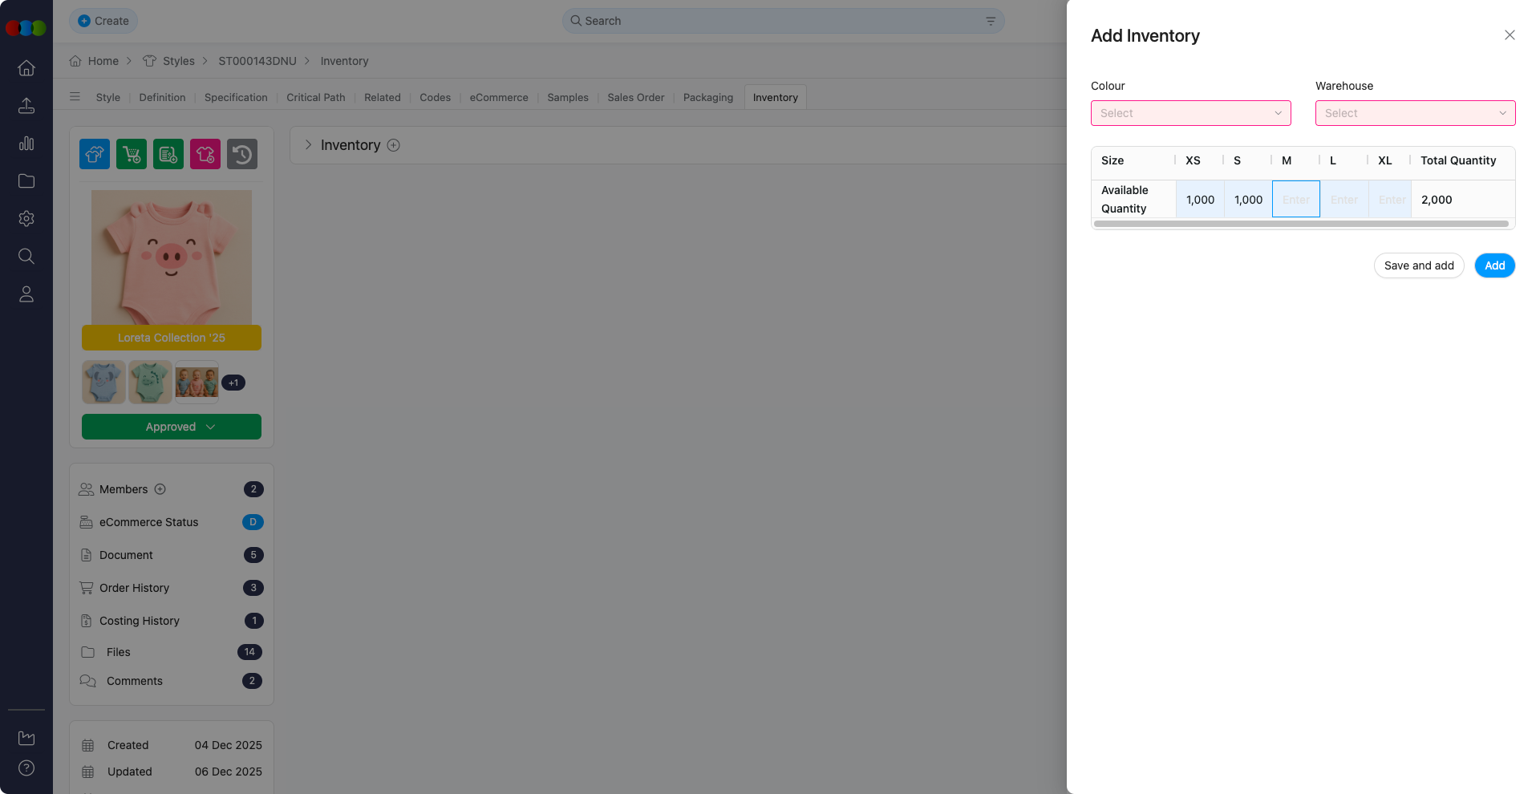Expand the Inventory section chevron

tap(308, 145)
